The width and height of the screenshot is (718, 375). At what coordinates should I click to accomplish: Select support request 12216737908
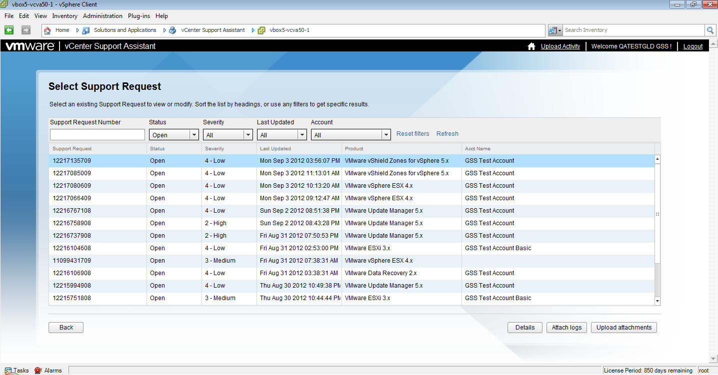coord(351,236)
